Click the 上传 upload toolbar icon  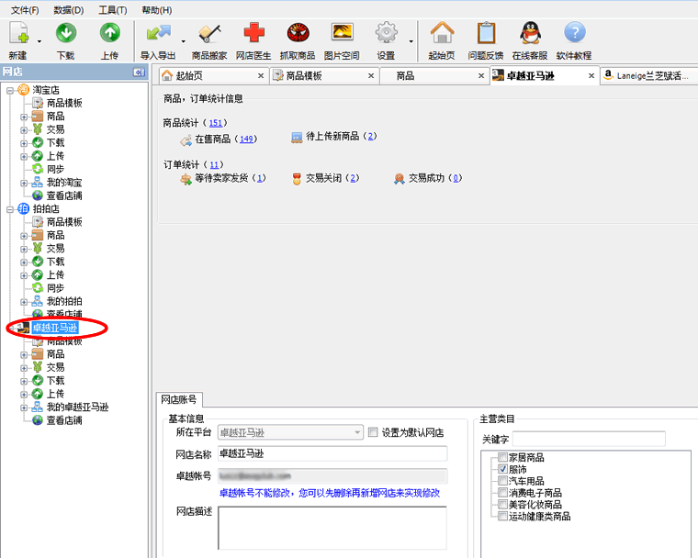point(109,33)
